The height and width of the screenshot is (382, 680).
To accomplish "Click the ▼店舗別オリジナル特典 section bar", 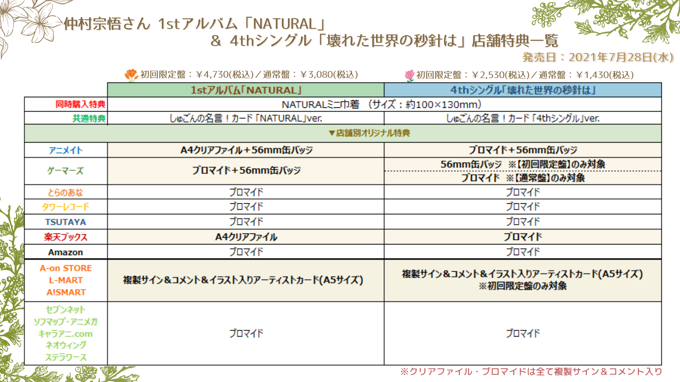I will point(343,133).
